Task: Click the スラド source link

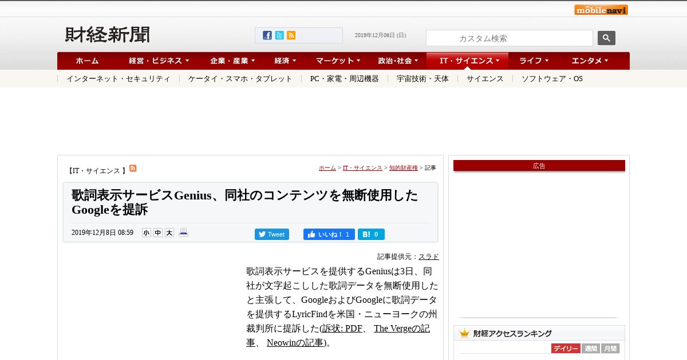Action: pos(429,257)
